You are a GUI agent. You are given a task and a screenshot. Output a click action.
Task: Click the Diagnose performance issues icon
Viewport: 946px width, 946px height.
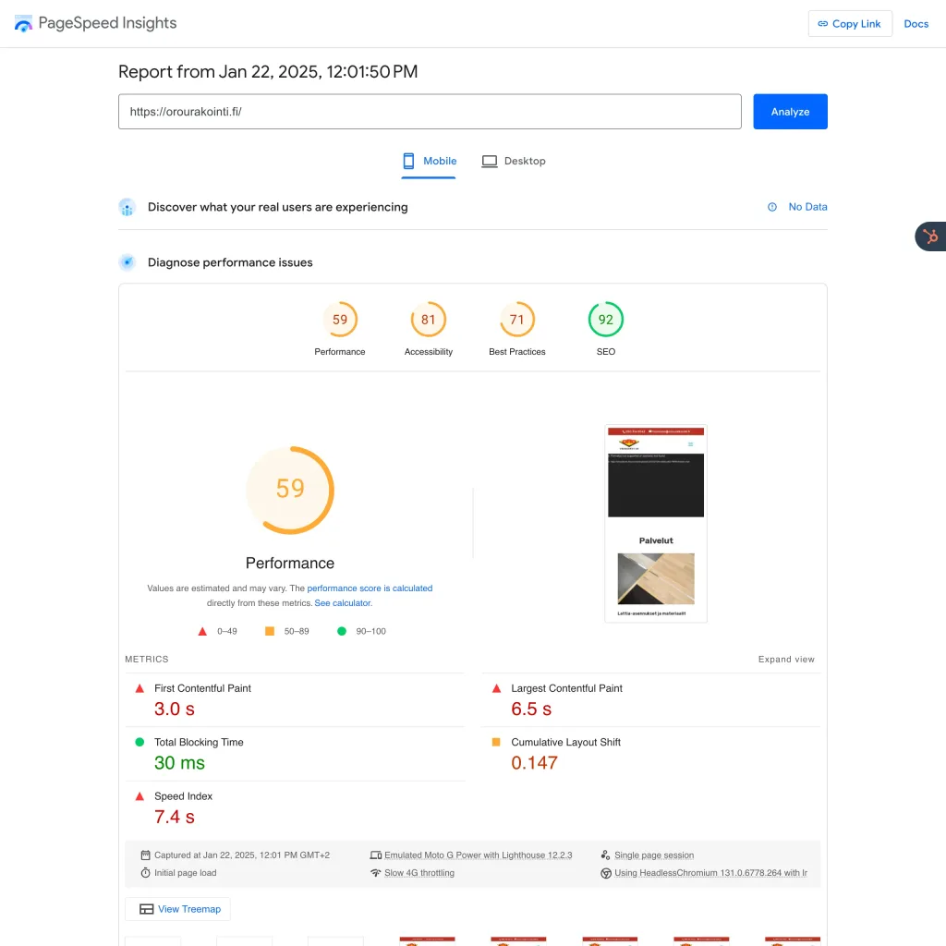point(127,262)
